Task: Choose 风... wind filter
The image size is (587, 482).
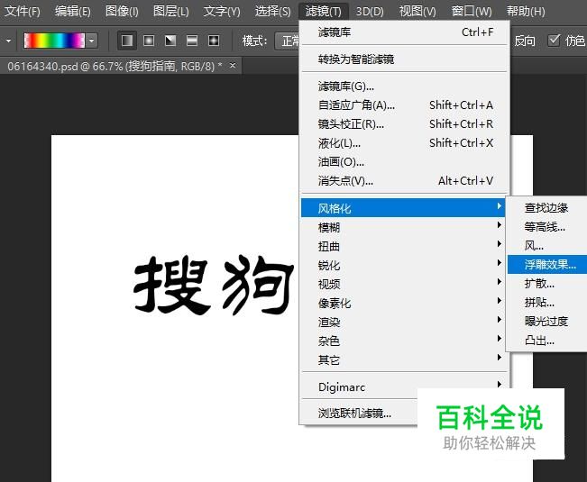Action: [x=547, y=246]
